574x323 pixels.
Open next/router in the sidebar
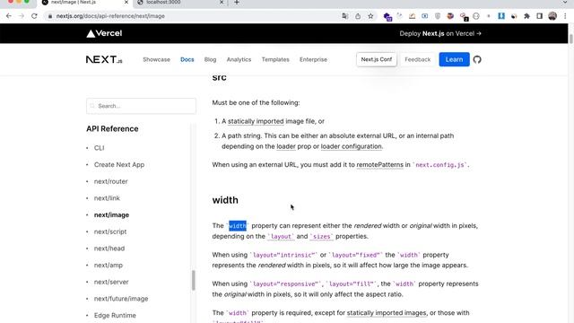[111, 181]
